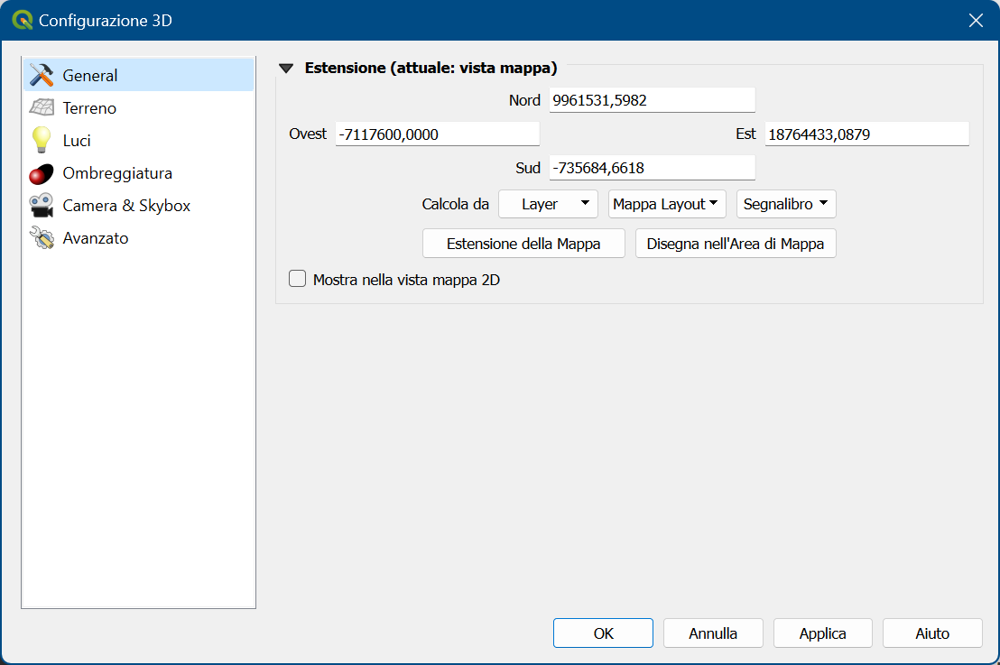Select the General section label

(x=90, y=75)
